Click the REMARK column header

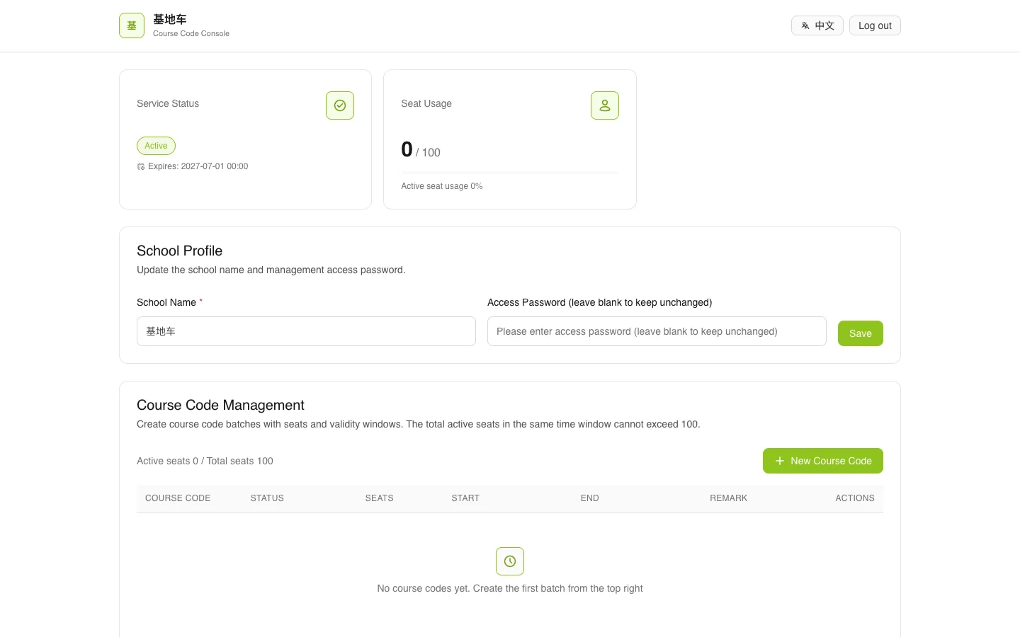pos(728,498)
